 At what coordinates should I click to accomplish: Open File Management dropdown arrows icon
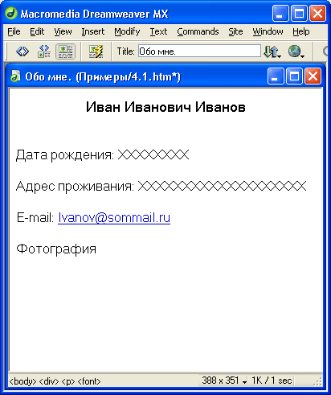click(272, 51)
